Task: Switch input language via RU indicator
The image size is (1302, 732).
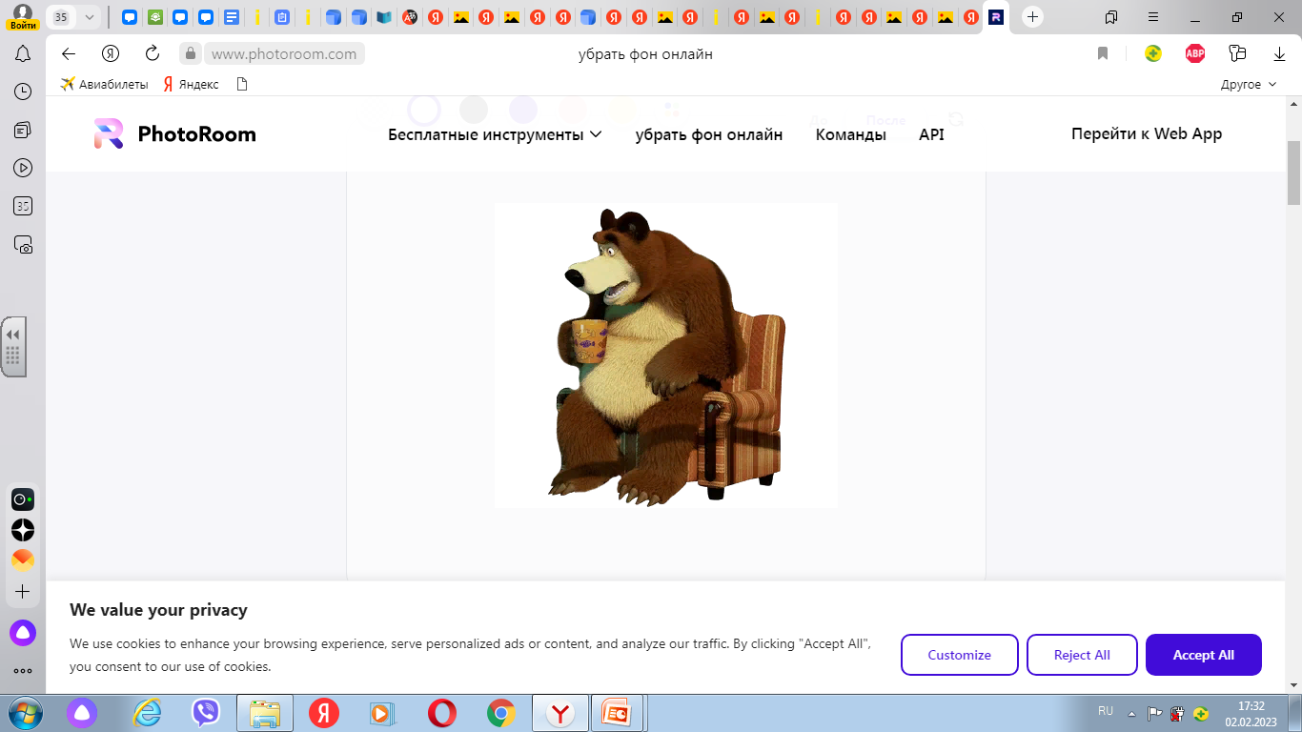Action: point(1106,711)
